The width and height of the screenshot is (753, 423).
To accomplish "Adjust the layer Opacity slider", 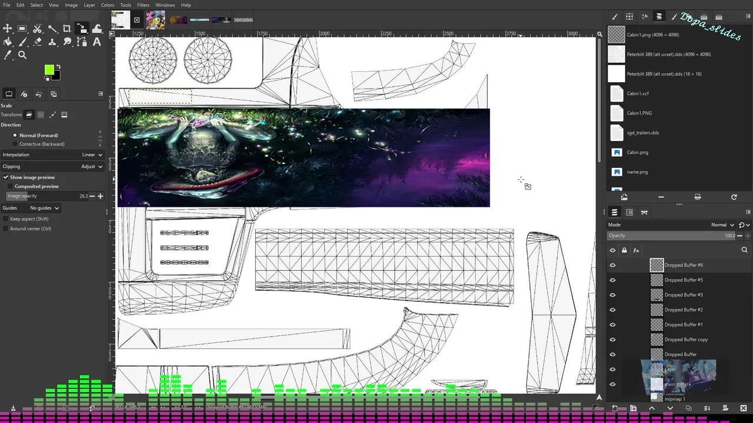I will 672,236.
